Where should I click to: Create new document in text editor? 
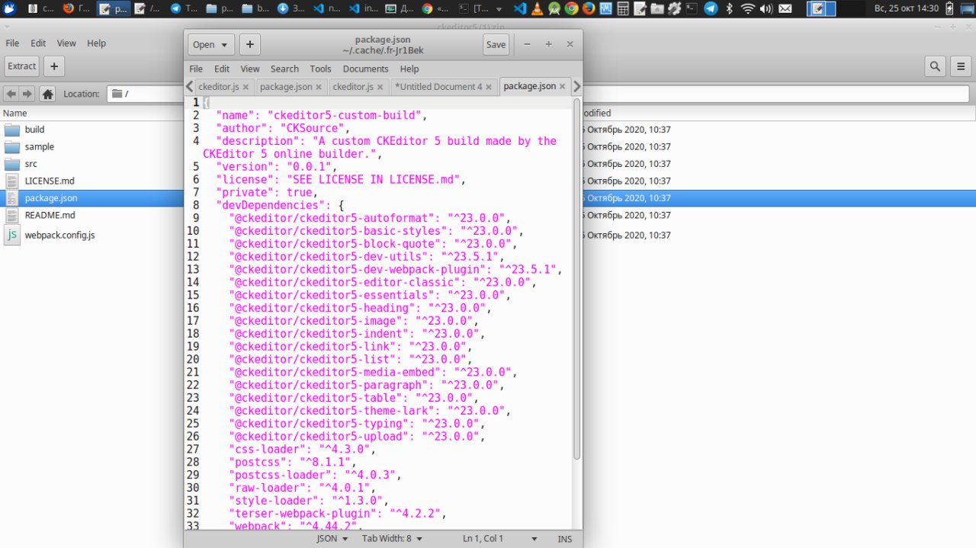pyautogui.click(x=250, y=44)
